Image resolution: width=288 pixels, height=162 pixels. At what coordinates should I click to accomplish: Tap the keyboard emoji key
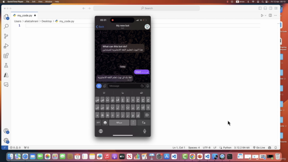click(x=105, y=123)
